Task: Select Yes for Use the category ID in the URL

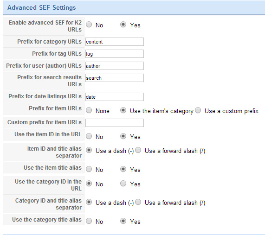Action: pos(123,184)
